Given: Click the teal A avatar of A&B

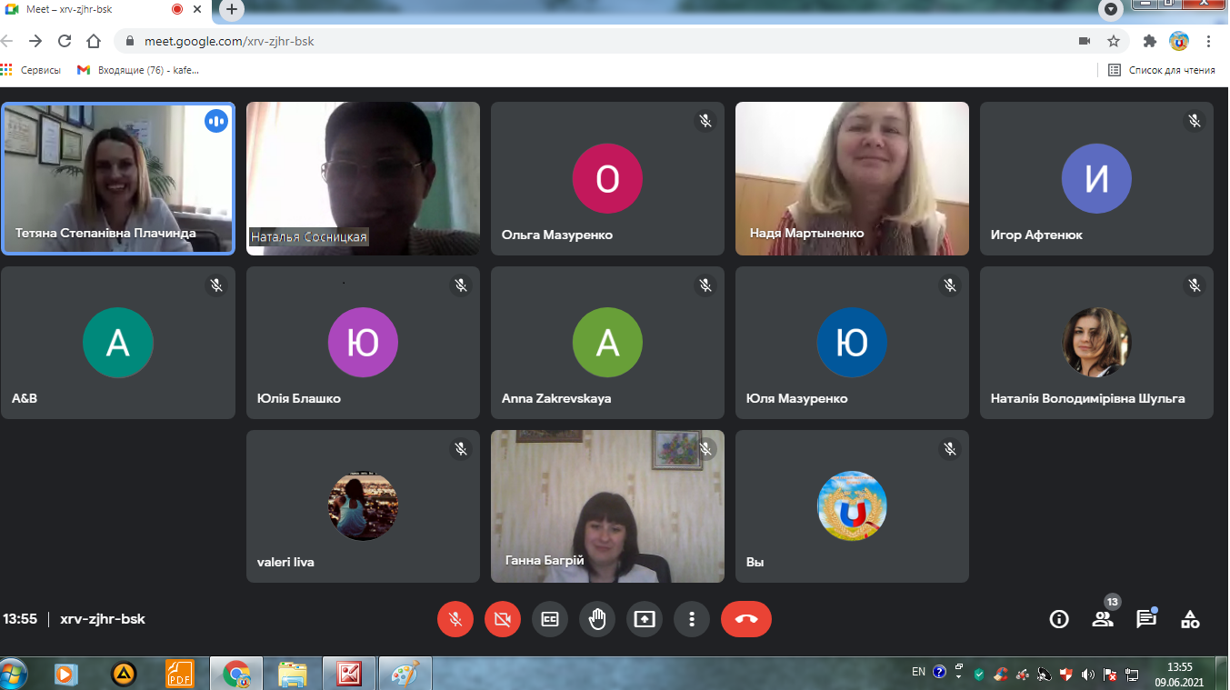Looking at the screenshot, I should (118, 343).
